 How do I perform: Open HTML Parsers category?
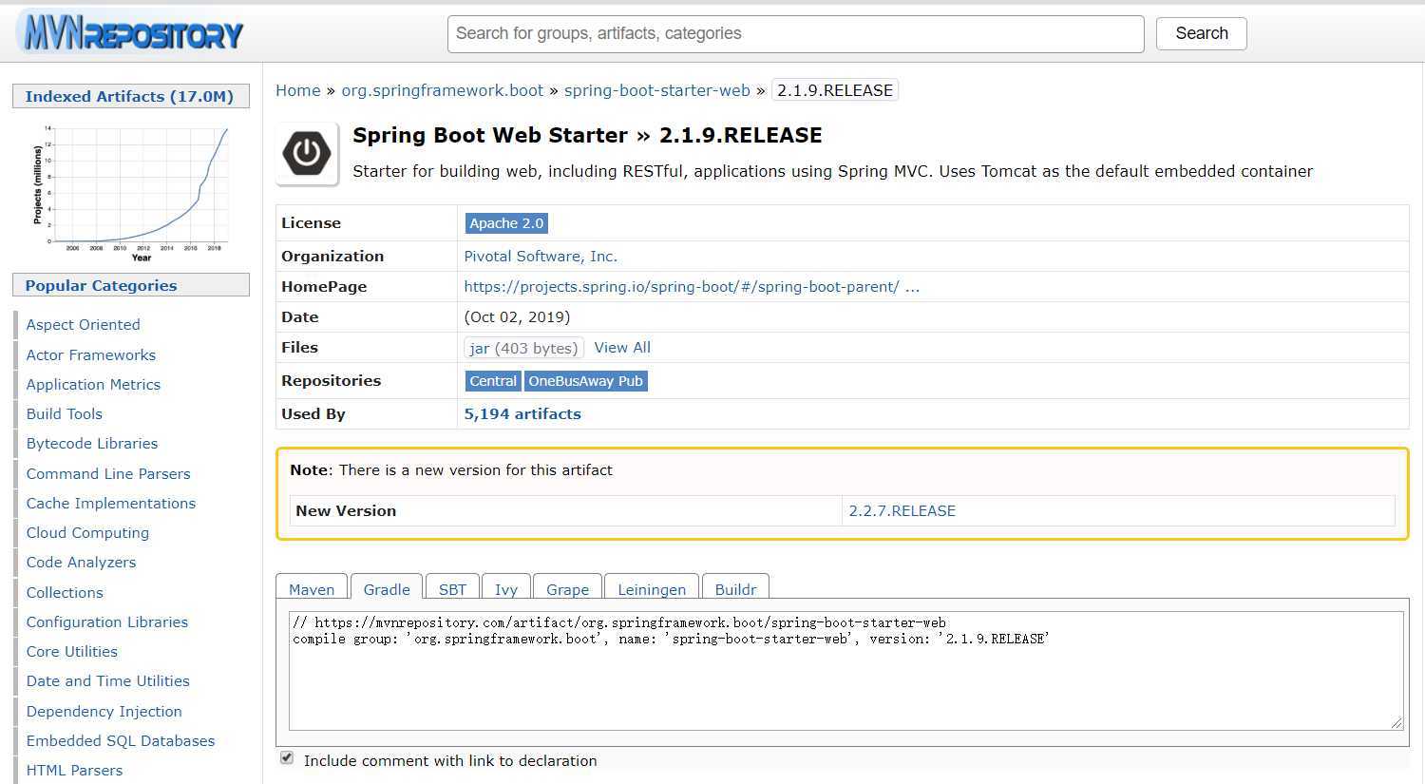pyautogui.click(x=75, y=771)
